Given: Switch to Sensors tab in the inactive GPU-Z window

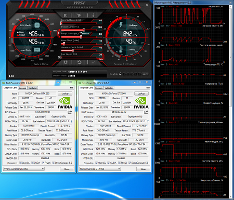Looking at the screenshot, I should click(x=22, y=88).
